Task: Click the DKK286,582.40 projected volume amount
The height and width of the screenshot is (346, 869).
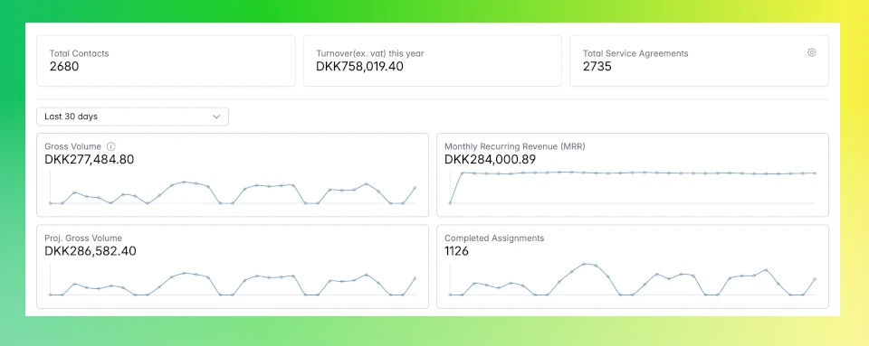Action: coord(91,251)
